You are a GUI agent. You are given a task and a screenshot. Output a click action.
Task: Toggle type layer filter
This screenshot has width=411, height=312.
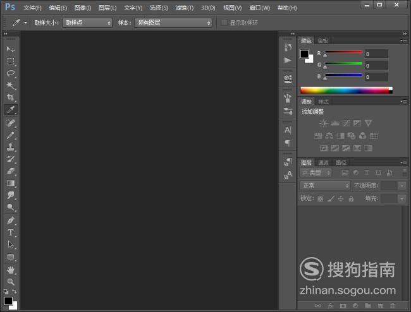pyautogui.click(x=367, y=173)
